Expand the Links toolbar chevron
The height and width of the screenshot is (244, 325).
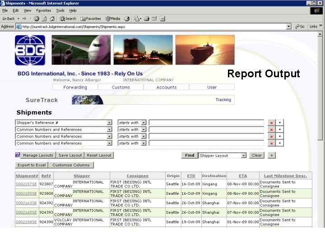pos(320,26)
